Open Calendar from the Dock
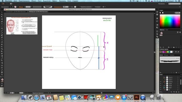The width and height of the screenshot is (182, 102). 49,97
